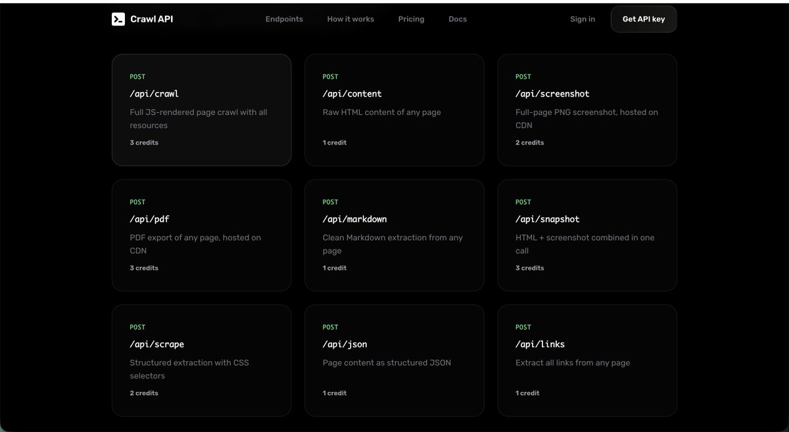Click 'Page content as structured JSON' text

tap(387, 362)
